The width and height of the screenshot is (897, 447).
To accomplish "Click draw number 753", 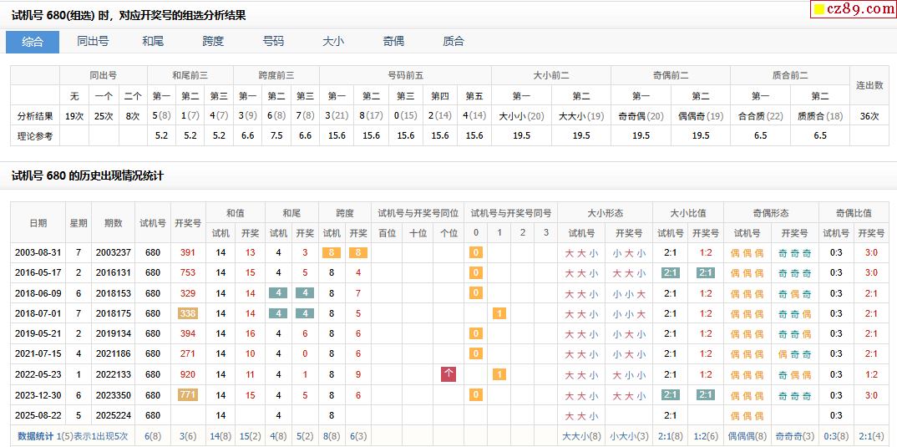I will coord(188,272).
